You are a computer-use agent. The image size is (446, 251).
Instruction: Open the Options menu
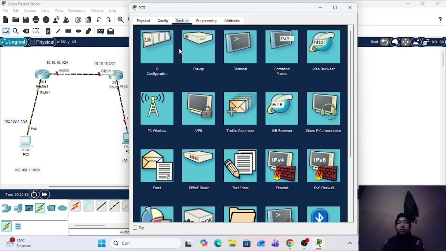[30, 11]
